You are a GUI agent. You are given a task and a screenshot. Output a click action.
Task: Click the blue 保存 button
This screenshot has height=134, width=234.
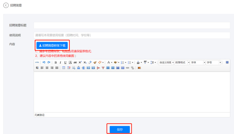pyautogui.click(x=120, y=130)
